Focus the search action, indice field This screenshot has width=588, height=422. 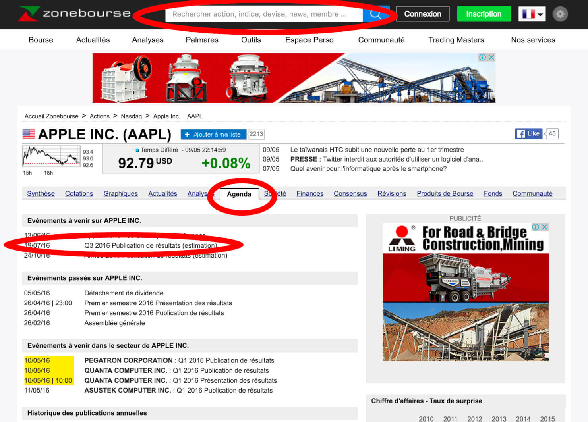[x=264, y=14]
